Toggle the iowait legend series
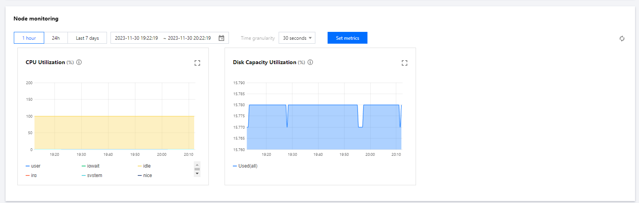This screenshot has height=203, width=639. (x=91, y=166)
